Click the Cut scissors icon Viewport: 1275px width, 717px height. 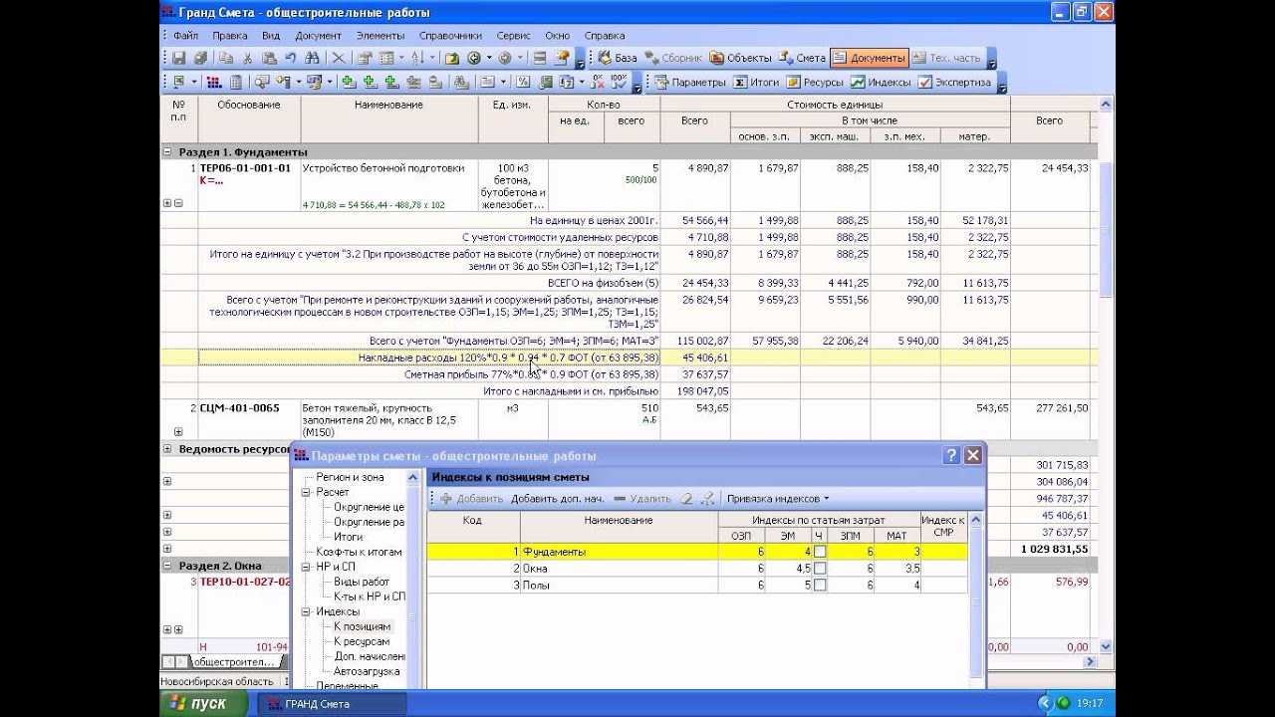coord(248,58)
